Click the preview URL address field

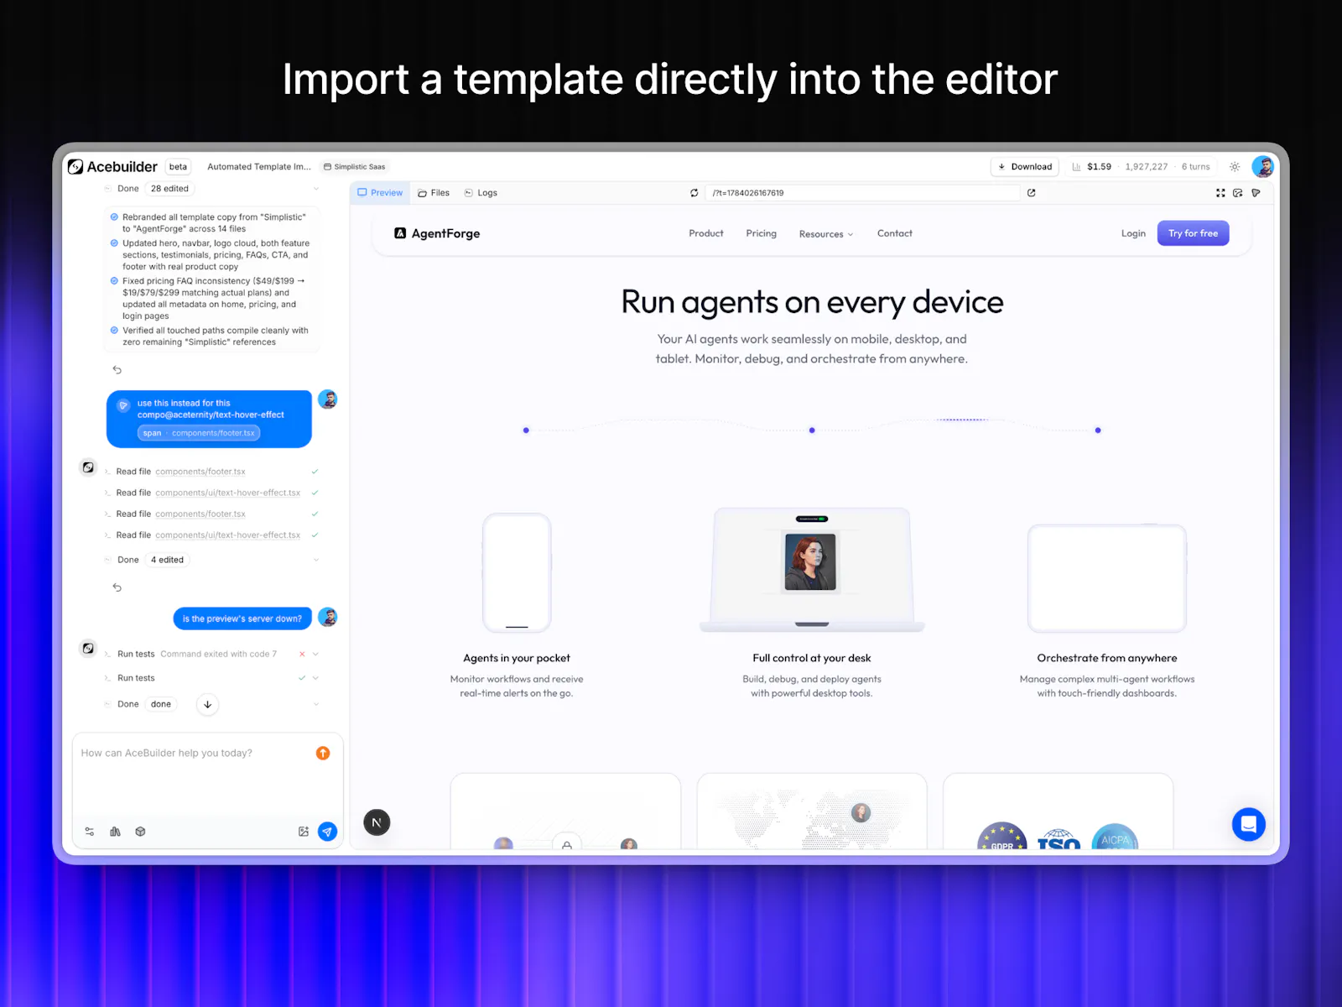pyautogui.click(x=863, y=193)
